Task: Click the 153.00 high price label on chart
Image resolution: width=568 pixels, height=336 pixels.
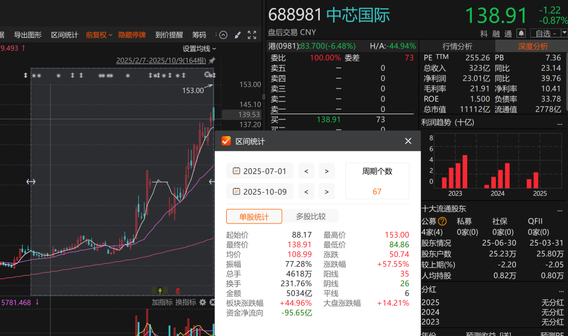Action: 192,90
